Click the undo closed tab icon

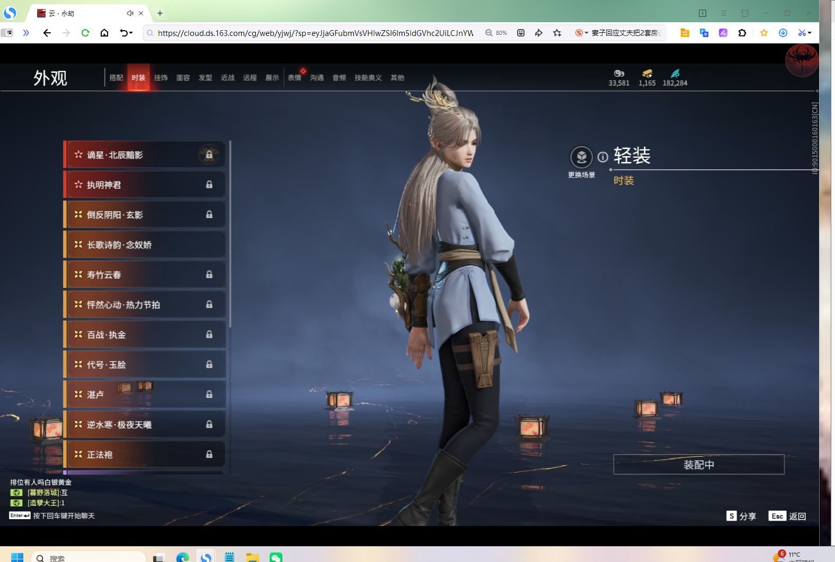123,33
